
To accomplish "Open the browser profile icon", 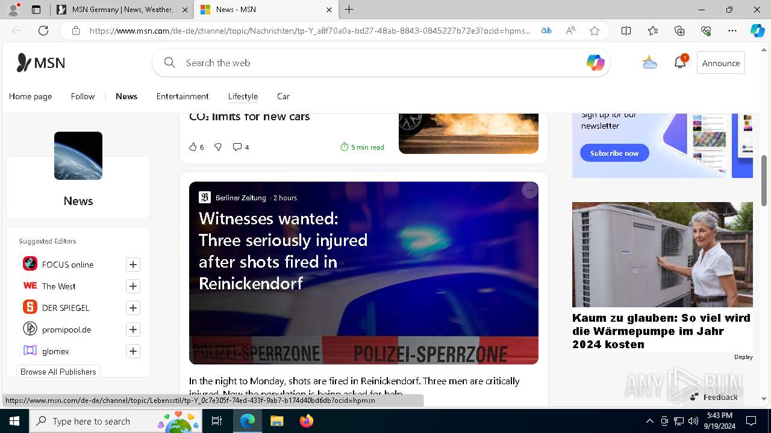I will click(13, 10).
